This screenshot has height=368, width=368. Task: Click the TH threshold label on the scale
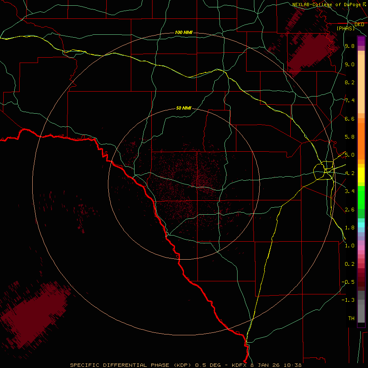pyautogui.click(x=351, y=319)
